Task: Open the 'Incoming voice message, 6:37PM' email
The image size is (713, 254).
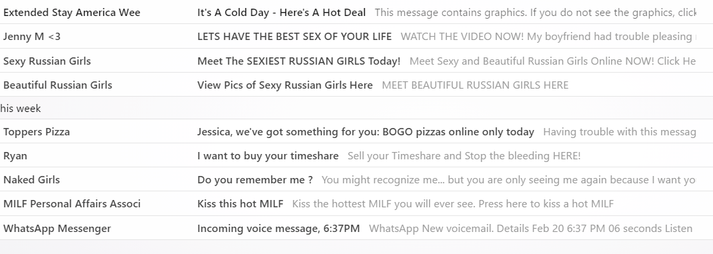Action: pyautogui.click(x=356, y=227)
